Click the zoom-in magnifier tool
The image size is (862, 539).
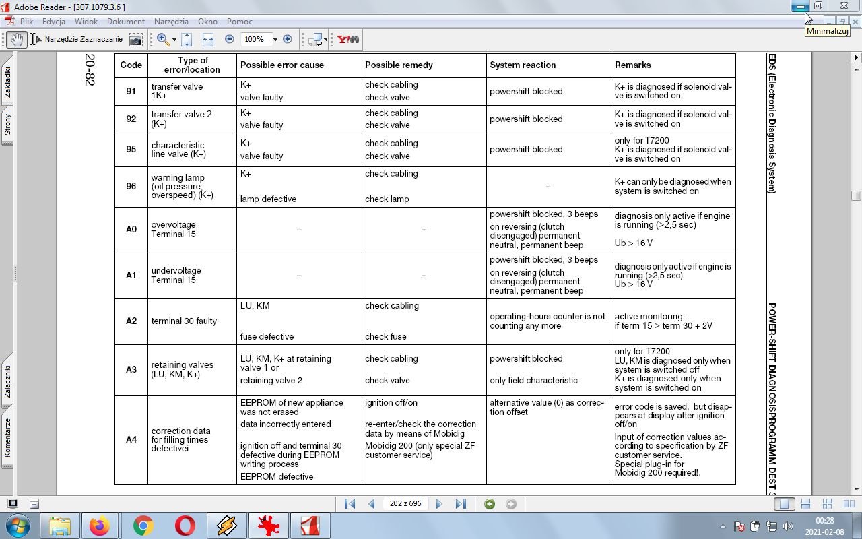pos(162,40)
